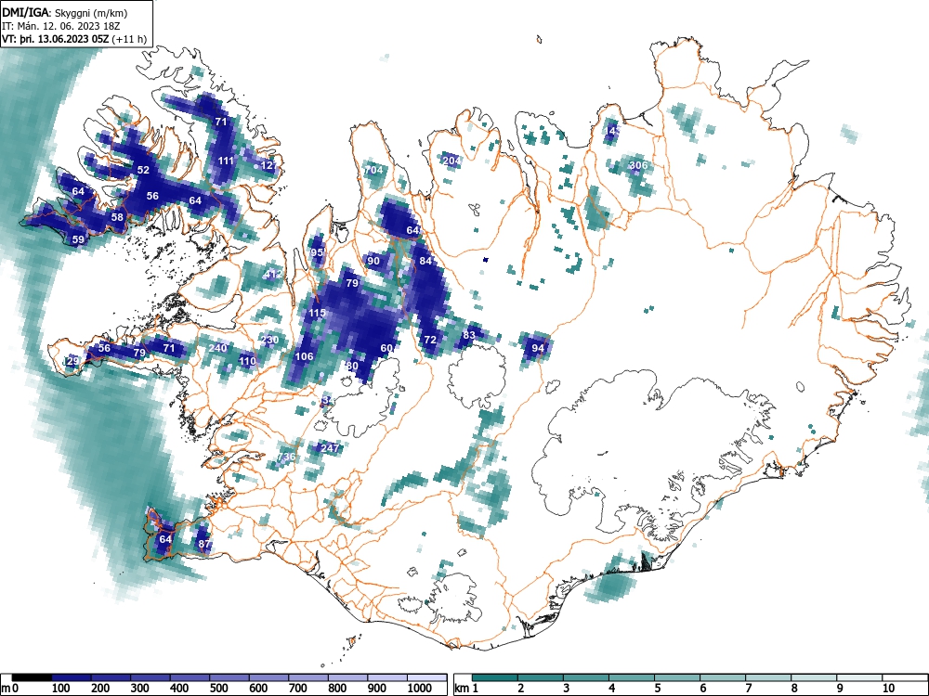Click the visibility value 412
Image resolution: width=929 pixels, height=696 pixels.
click(x=273, y=275)
